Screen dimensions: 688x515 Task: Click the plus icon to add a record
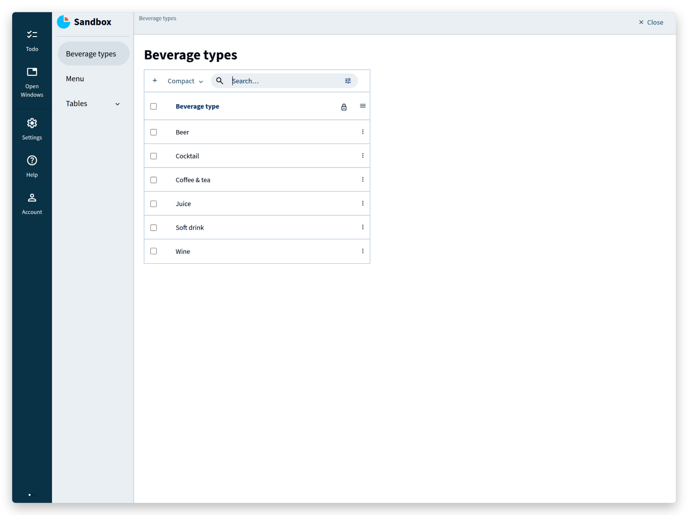click(x=155, y=80)
